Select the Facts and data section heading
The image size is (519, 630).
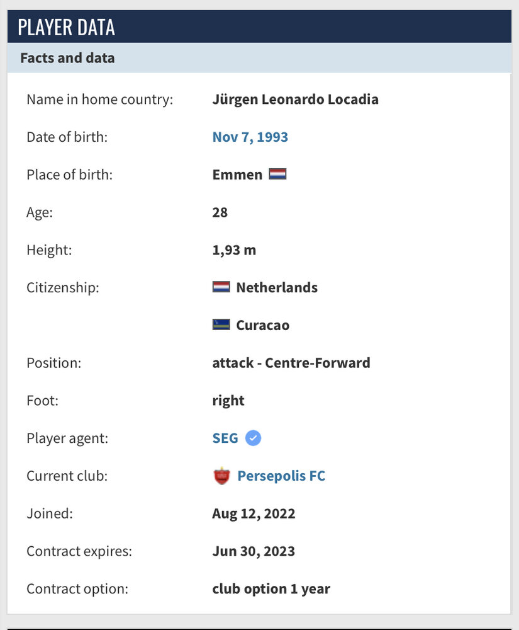point(67,58)
